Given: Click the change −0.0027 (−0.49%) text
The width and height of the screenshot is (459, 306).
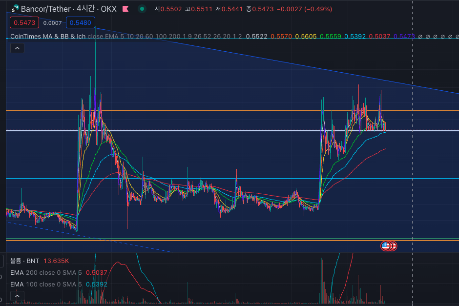Looking at the screenshot, I should click(x=304, y=9).
